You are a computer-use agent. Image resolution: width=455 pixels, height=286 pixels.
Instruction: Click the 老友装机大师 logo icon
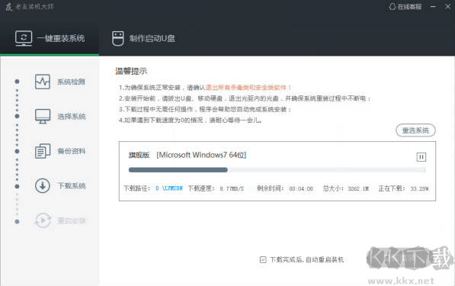coord(9,7)
